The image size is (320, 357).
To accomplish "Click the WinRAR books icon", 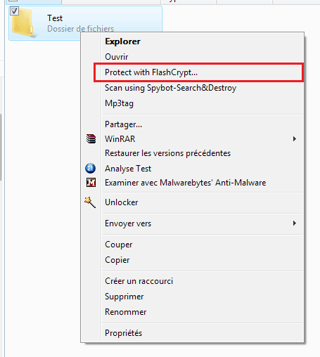I will click(91, 139).
